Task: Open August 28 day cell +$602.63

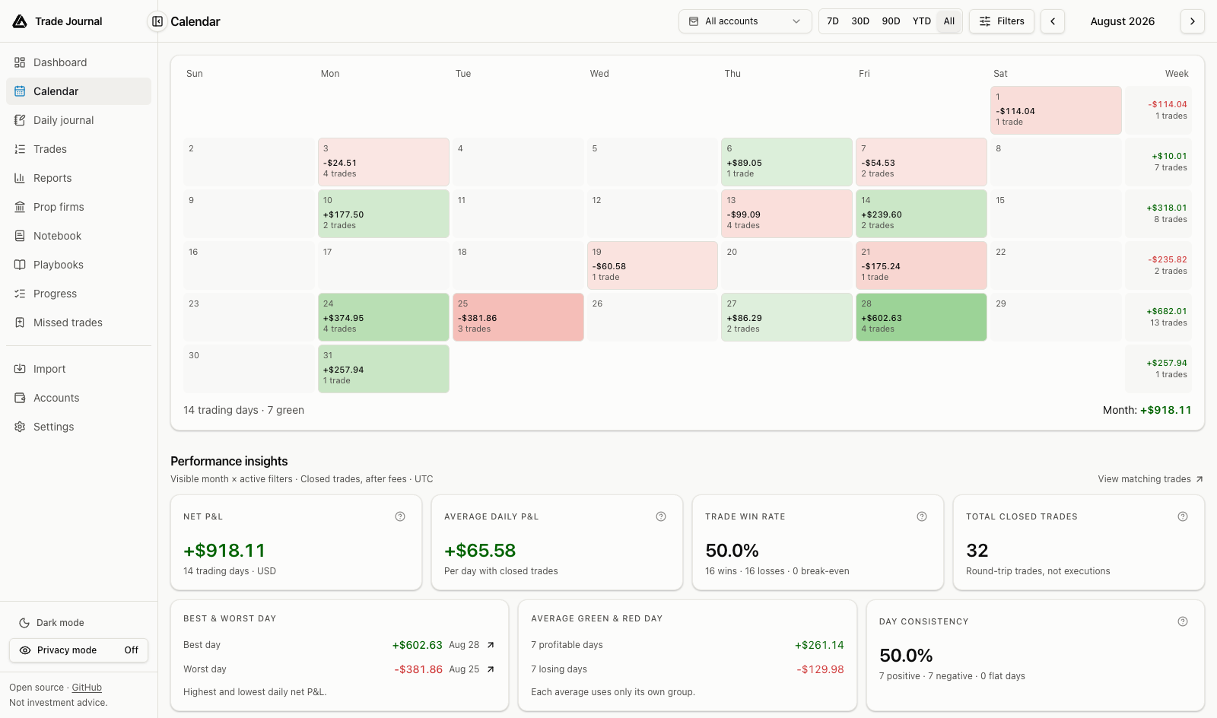Action: point(921,317)
